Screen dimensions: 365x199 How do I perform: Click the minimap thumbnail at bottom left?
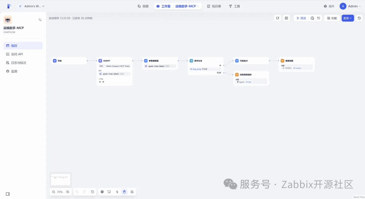[x=60, y=179]
